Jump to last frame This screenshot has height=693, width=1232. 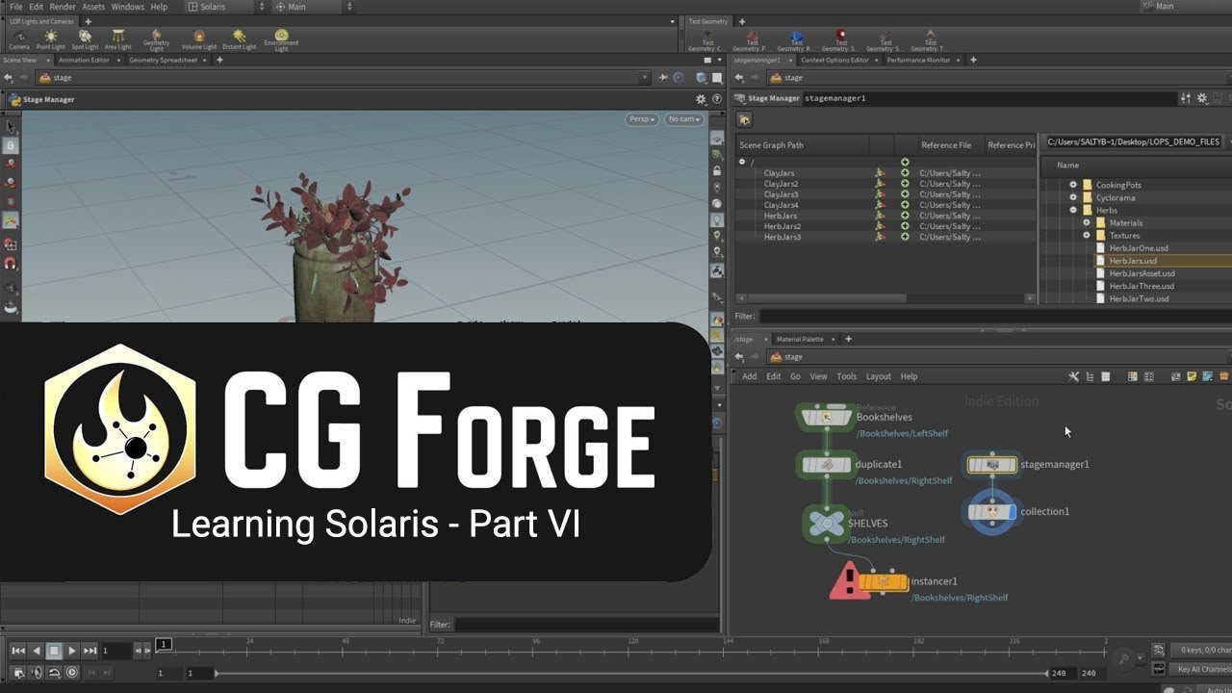click(x=90, y=651)
